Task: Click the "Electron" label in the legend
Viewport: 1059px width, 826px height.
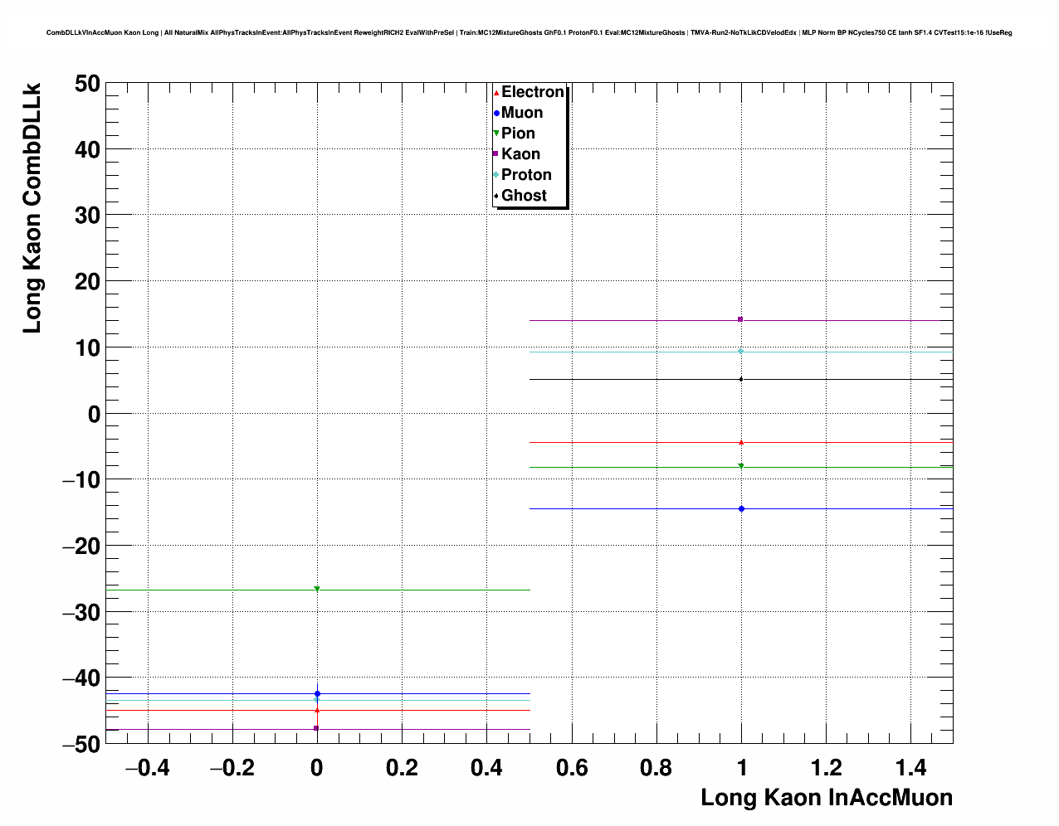Action: tap(532, 92)
